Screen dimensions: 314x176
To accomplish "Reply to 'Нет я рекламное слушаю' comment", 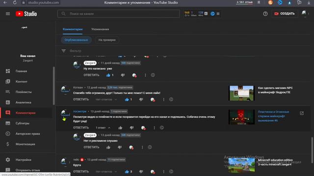I will [x=91, y=147].
